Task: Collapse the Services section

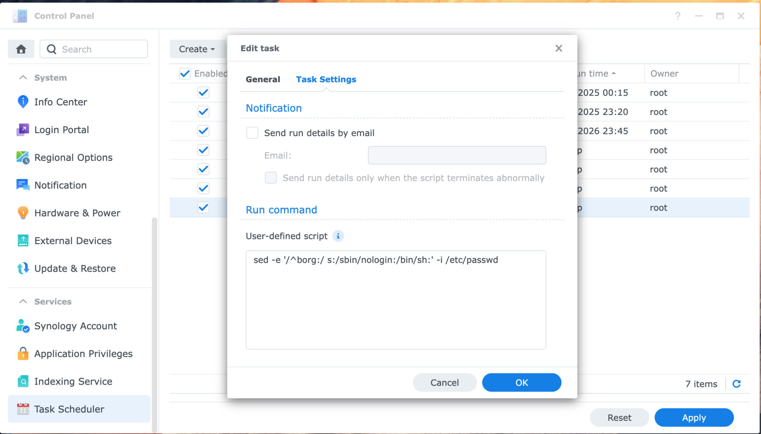Action: point(23,302)
